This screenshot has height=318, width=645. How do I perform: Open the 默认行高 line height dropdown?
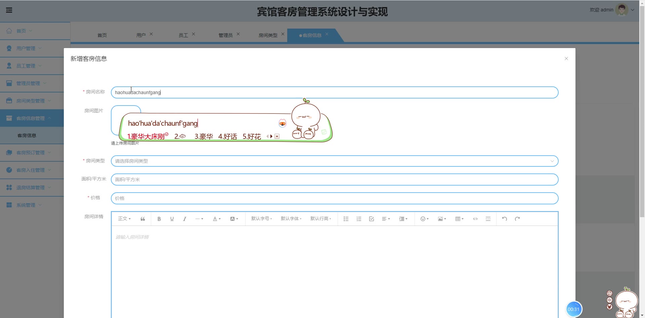pyautogui.click(x=321, y=219)
